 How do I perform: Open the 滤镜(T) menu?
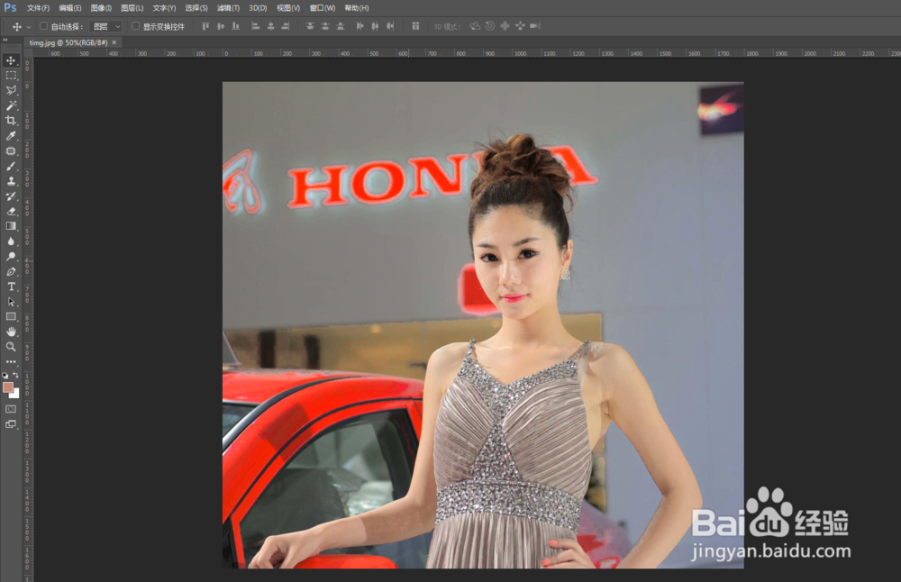[x=228, y=8]
